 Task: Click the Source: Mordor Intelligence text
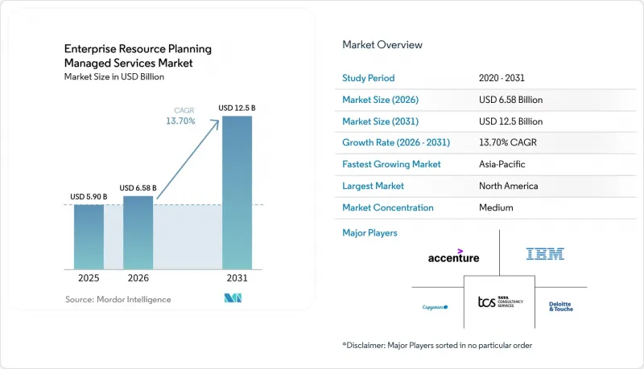tap(118, 299)
